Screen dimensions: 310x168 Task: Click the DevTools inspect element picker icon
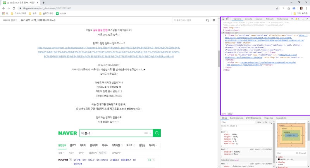[223, 19]
